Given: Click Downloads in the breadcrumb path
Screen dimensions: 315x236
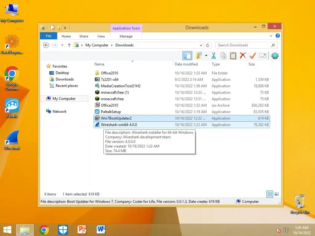Looking at the screenshot, I should click(x=124, y=45).
